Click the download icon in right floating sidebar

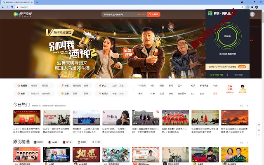pos(259,135)
